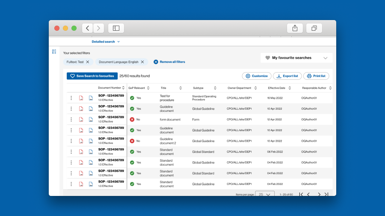Open row menu for 06 Feb 2022 row
The height and width of the screenshot is (216, 385).
pyautogui.click(x=71, y=152)
